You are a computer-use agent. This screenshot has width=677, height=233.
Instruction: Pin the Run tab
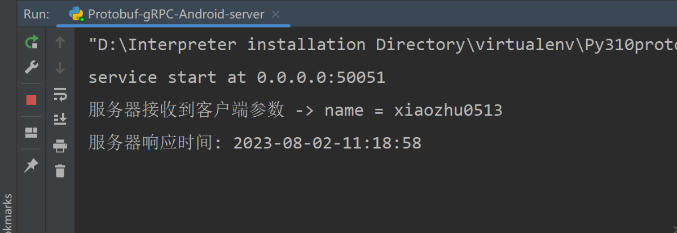(32, 165)
